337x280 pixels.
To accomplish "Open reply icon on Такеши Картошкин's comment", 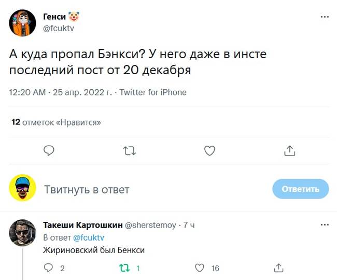I will [x=49, y=268].
